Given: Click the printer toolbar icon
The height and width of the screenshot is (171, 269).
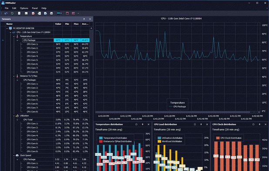Looking at the screenshot, I should (x=51, y=13).
